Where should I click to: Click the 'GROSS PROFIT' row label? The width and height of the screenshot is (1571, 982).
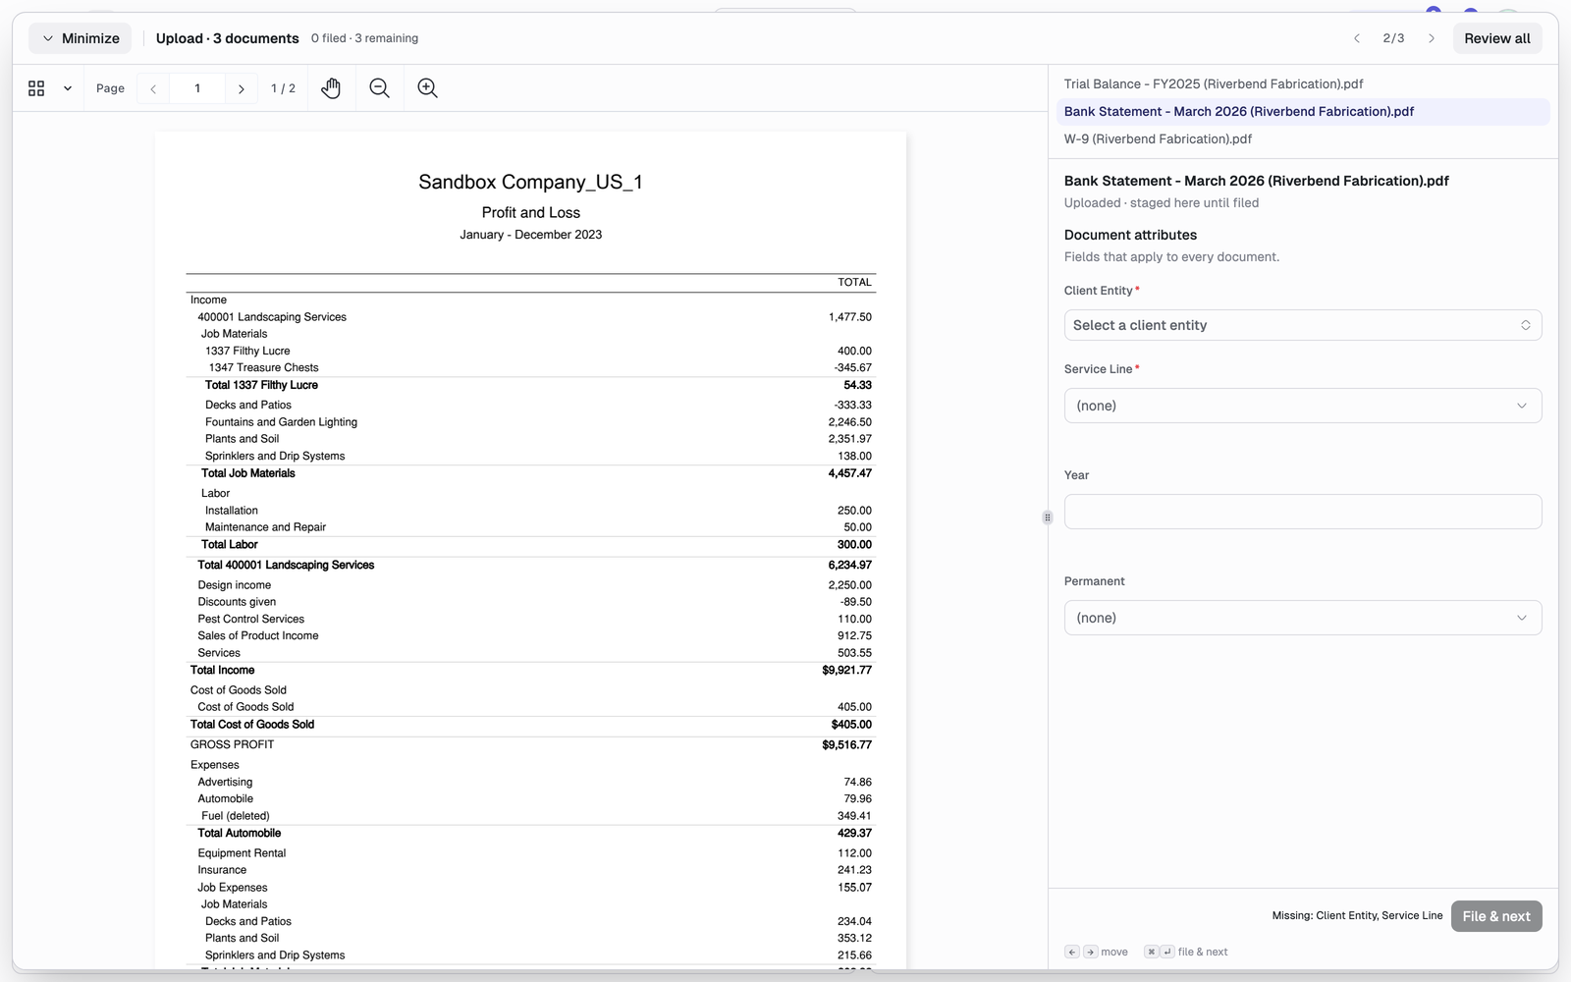click(x=232, y=745)
